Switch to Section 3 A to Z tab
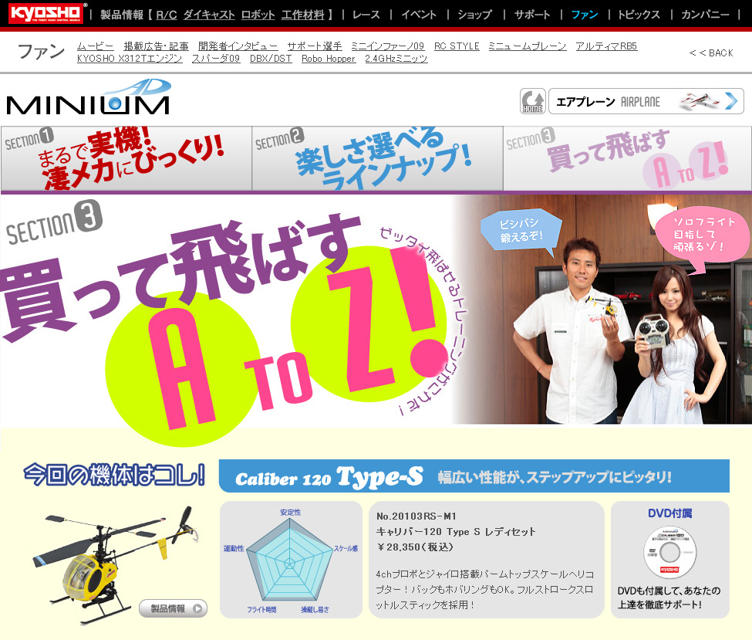This screenshot has width=752, height=640. (x=627, y=158)
